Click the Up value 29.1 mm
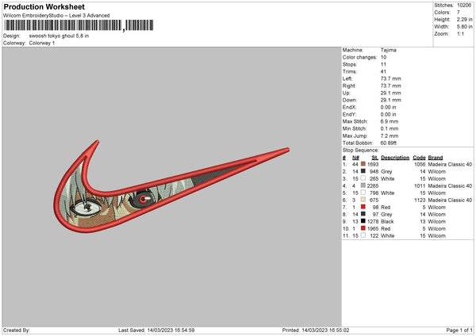This screenshot has height=336, width=476. [x=390, y=93]
